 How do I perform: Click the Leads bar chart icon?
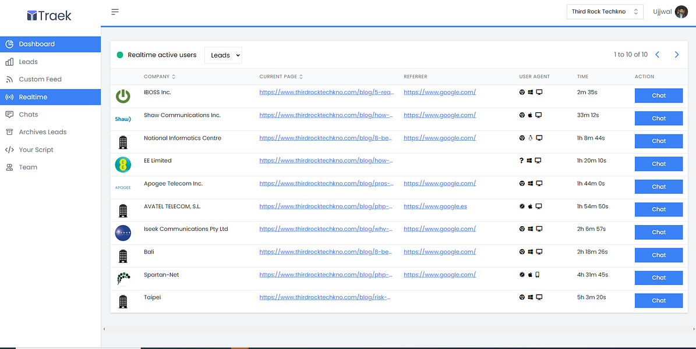[x=9, y=62]
